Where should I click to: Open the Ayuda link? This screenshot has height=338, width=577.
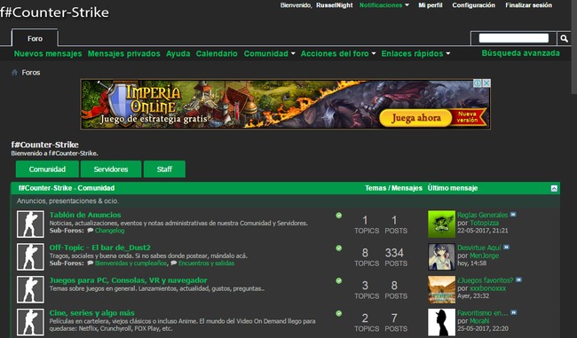click(178, 53)
